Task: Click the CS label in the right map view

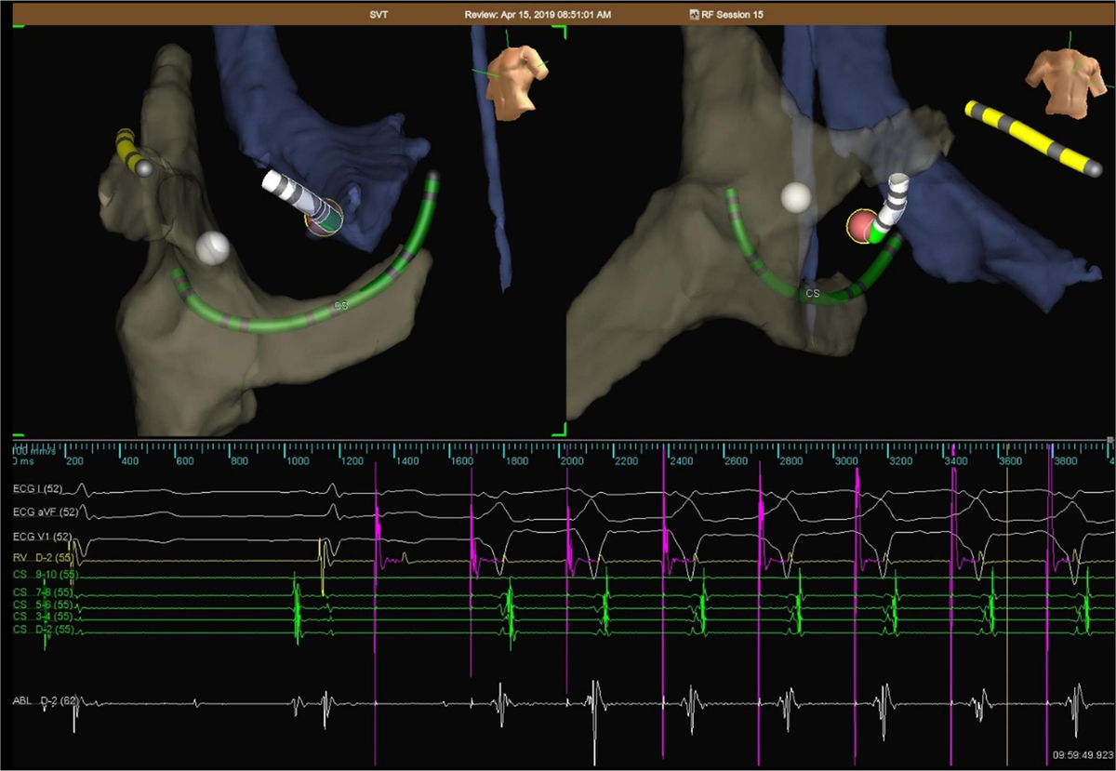Action: point(811,293)
